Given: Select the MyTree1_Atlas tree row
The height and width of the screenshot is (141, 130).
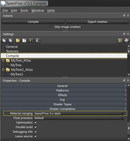Looking at the screenshot, I should 22,70.
